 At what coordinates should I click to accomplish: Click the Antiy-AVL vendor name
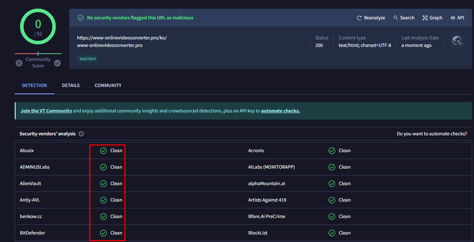click(30, 200)
